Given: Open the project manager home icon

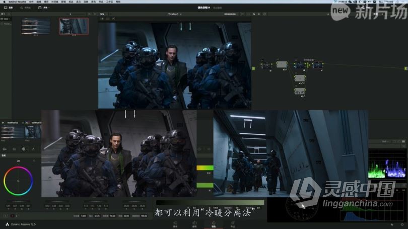Looking at the screenshot, I should click(392, 224).
